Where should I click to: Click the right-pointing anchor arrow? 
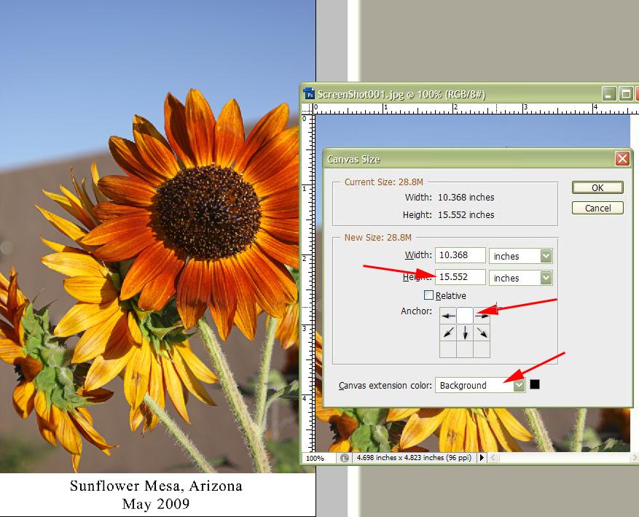pyautogui.click(x=482, y=315)
